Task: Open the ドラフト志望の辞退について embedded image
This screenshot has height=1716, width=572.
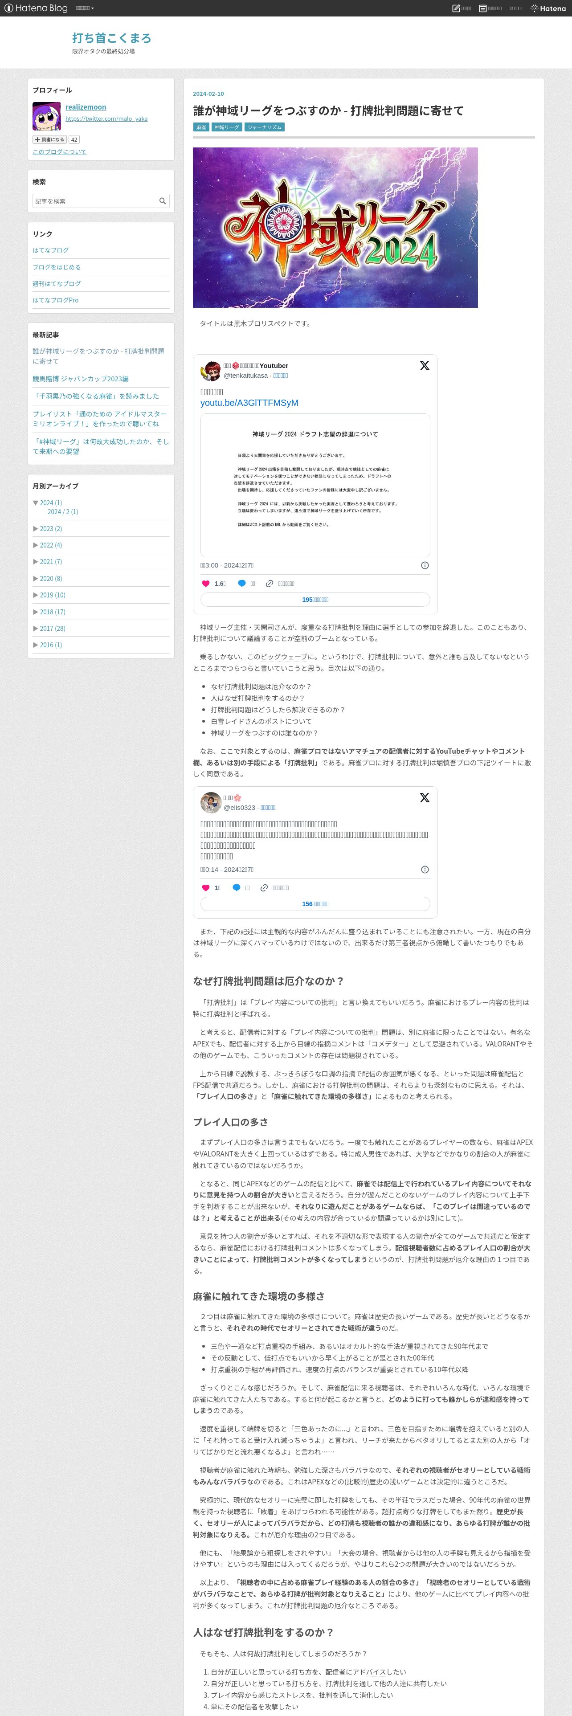Action: pyautogui.click(x=315, y=485)
